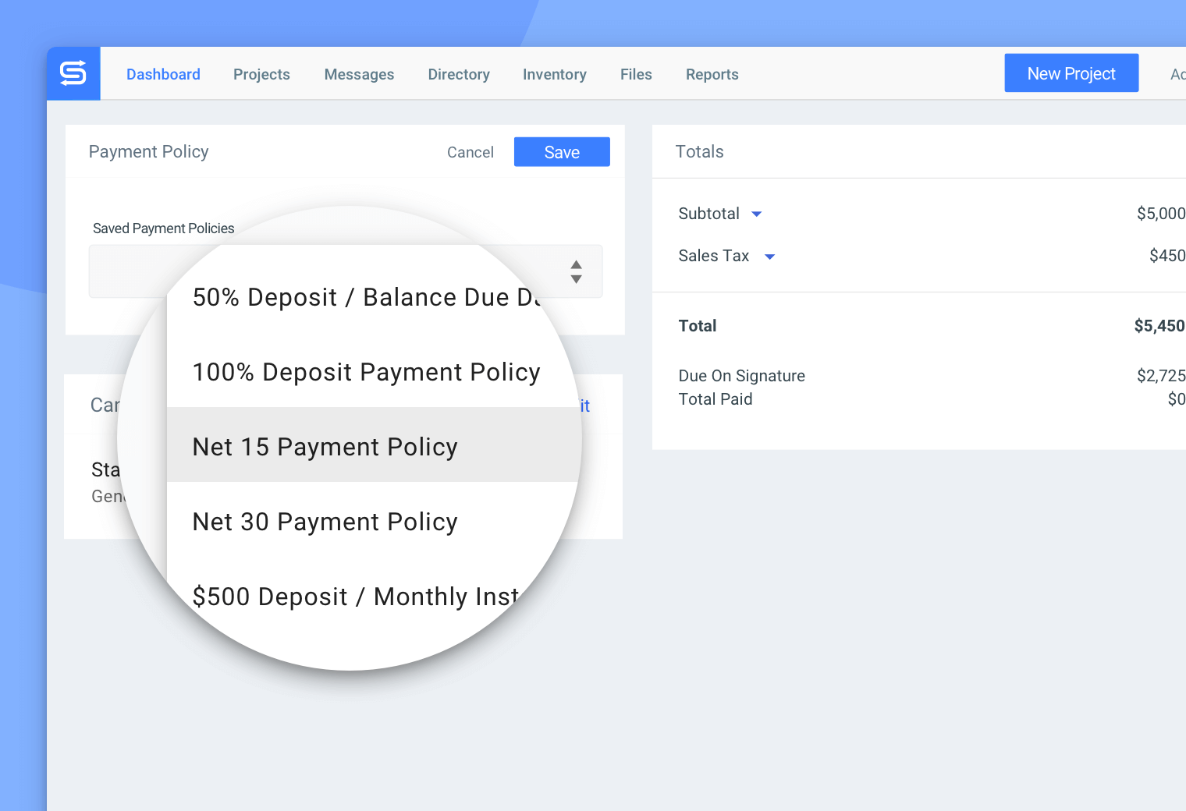This screenshot has width=1186, height=811.
Task: Click the app logo icon
Action: [x=73, y=73]
